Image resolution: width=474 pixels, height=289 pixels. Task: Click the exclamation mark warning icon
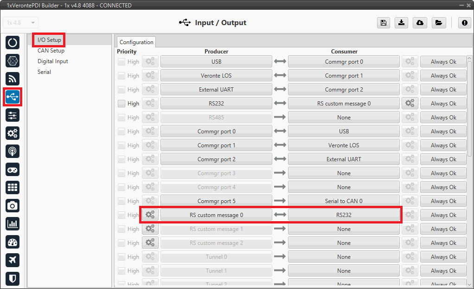pyautogui.click(x=465, y=23)
